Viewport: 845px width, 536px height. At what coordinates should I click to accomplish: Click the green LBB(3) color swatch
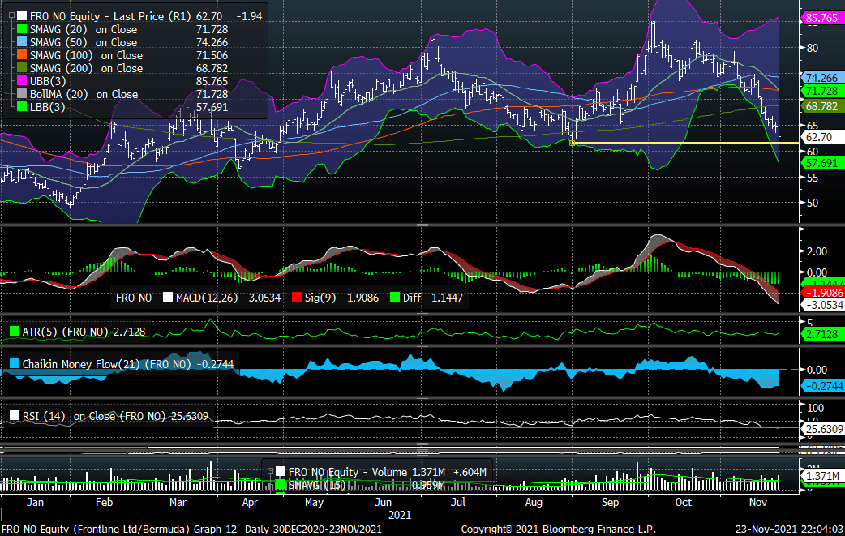coord(22,107)
